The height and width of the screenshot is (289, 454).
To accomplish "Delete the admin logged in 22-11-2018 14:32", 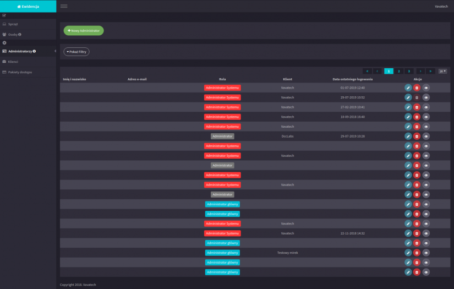I will (417, 233).
